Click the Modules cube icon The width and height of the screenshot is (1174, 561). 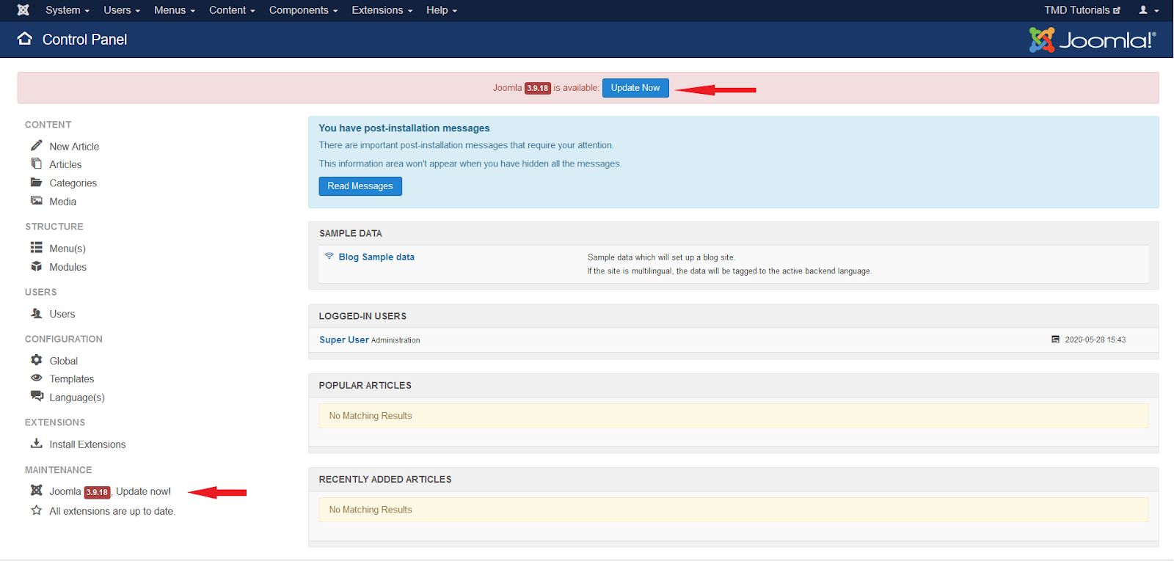36,266
